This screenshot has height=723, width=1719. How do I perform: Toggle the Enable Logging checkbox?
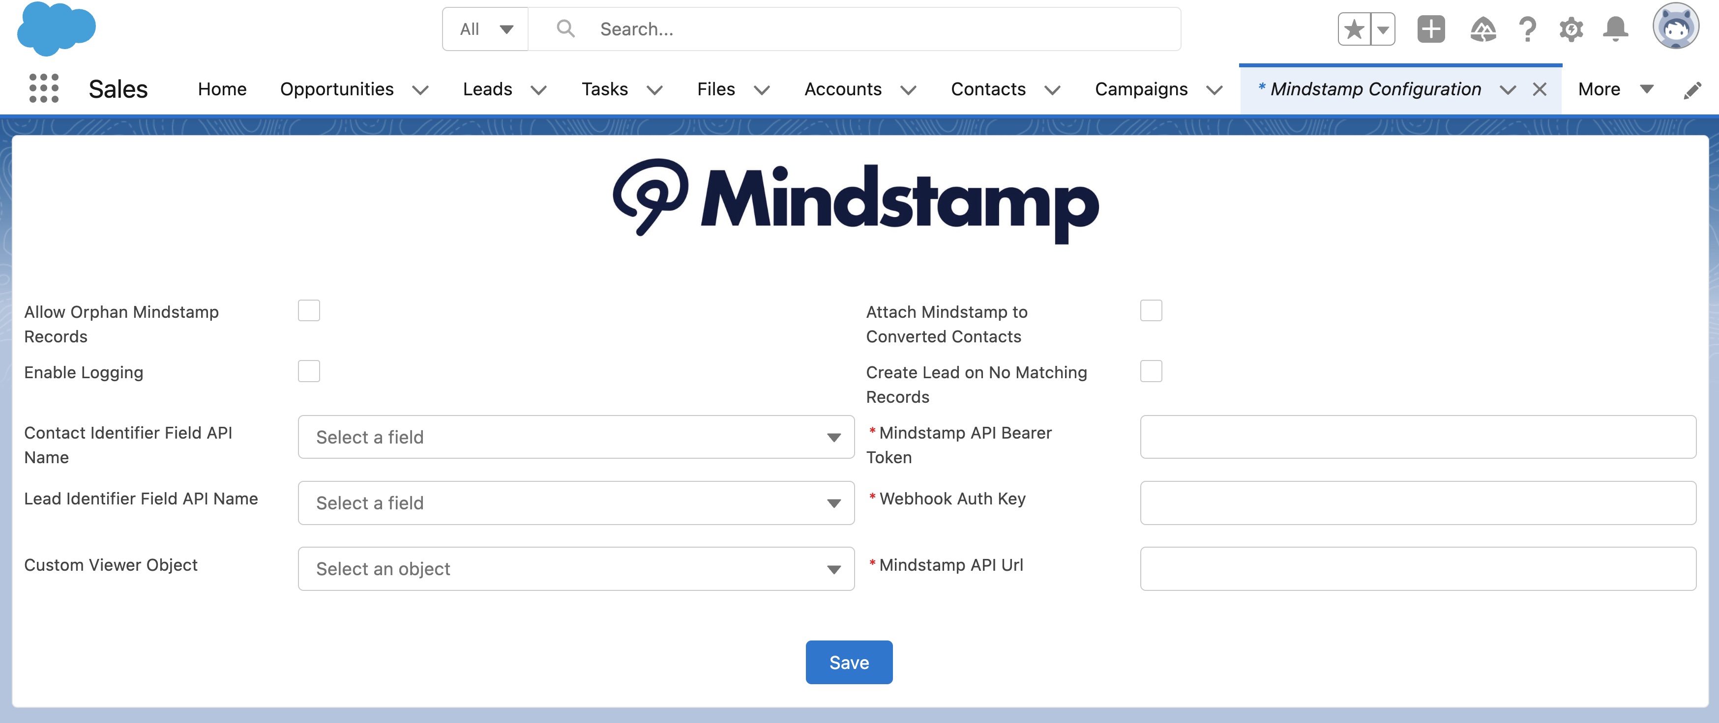pyautogui.click(x=309, y=371)
